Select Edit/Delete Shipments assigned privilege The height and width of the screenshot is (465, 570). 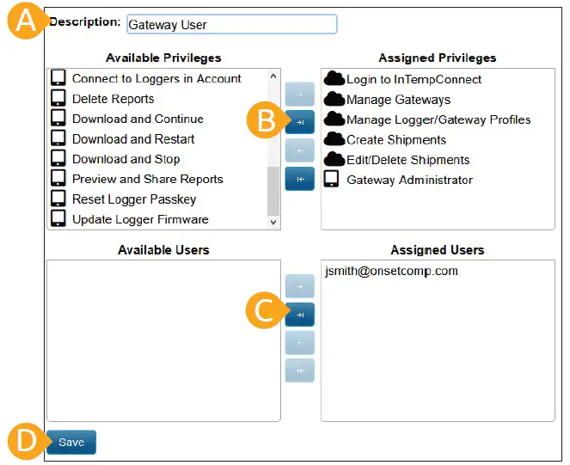pos(438,160)
